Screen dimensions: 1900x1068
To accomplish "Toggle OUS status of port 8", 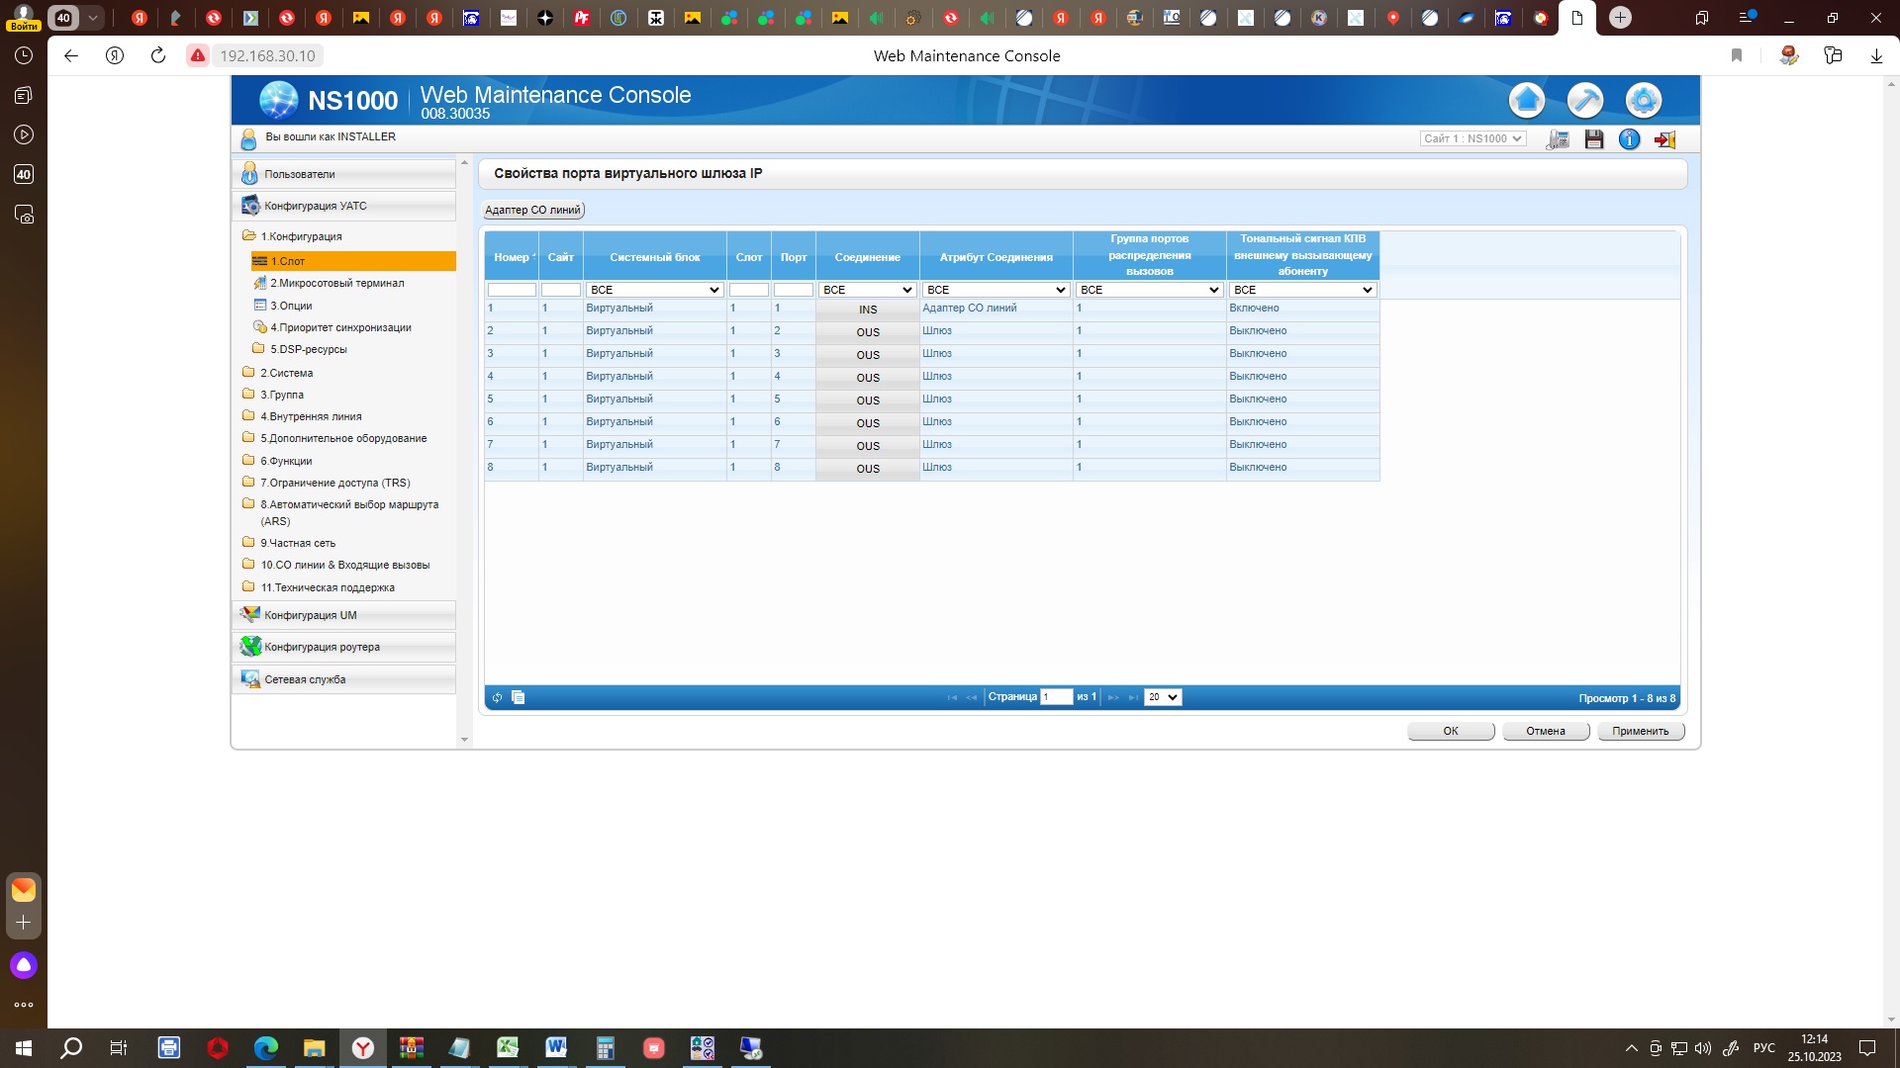I will pos(868,469).
